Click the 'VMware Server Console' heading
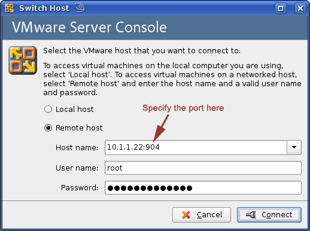This screenshot has height=231, width=310. [x=89, y=27]
